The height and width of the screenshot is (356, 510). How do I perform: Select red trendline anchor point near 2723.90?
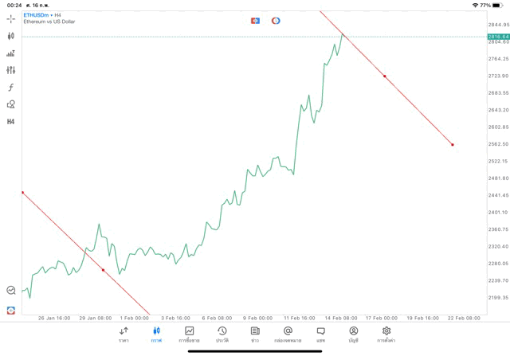pos(384,76)
